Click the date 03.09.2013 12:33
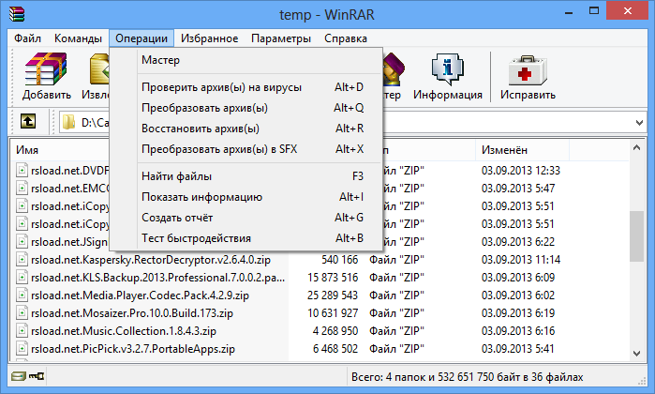Viewport: 655px width, 394px height. [x=520, y=170]
